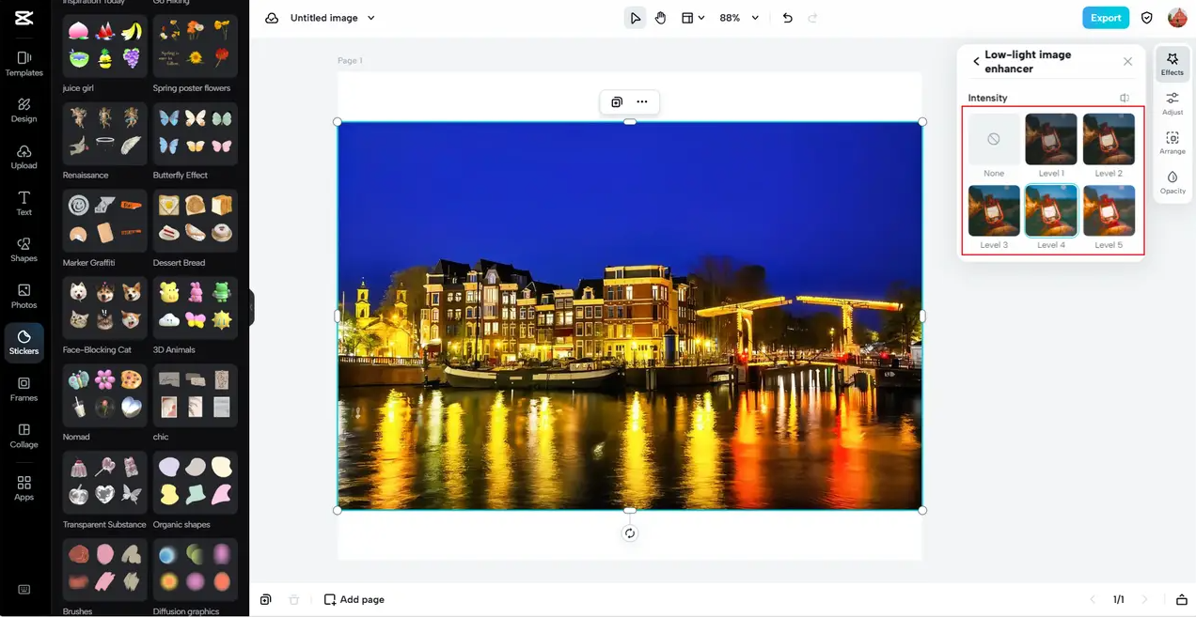This screenshot has height=617, width=1196.
Task: Select the Text tool in sidebar
Action: tap(24, 203)
